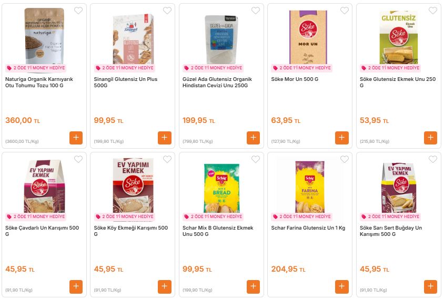Favorite the Naturiga Karnıyarık Otu product
This screenshot has width=444, height=300.
[x=78, y=11]
